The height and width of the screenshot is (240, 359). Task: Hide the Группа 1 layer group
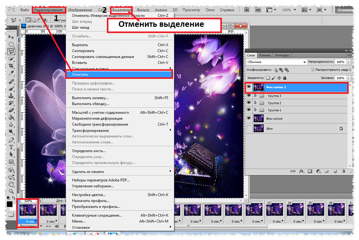point(249,110)
